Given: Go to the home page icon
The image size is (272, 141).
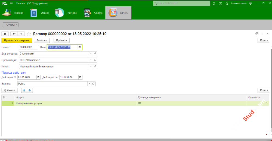Looking at the screenshot, I should click(x=5, y=34).
